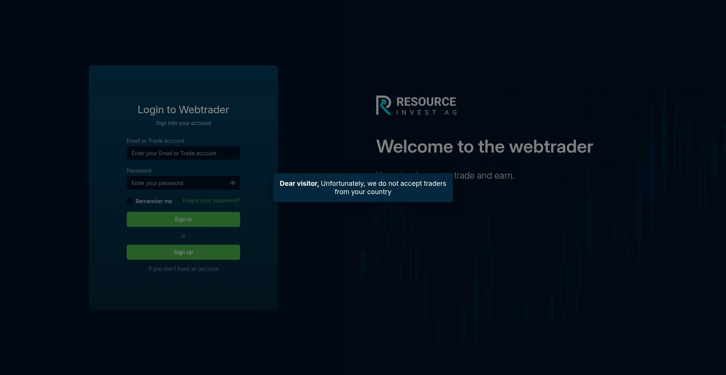Click 'if you don't have an account' text

point(183,269)
